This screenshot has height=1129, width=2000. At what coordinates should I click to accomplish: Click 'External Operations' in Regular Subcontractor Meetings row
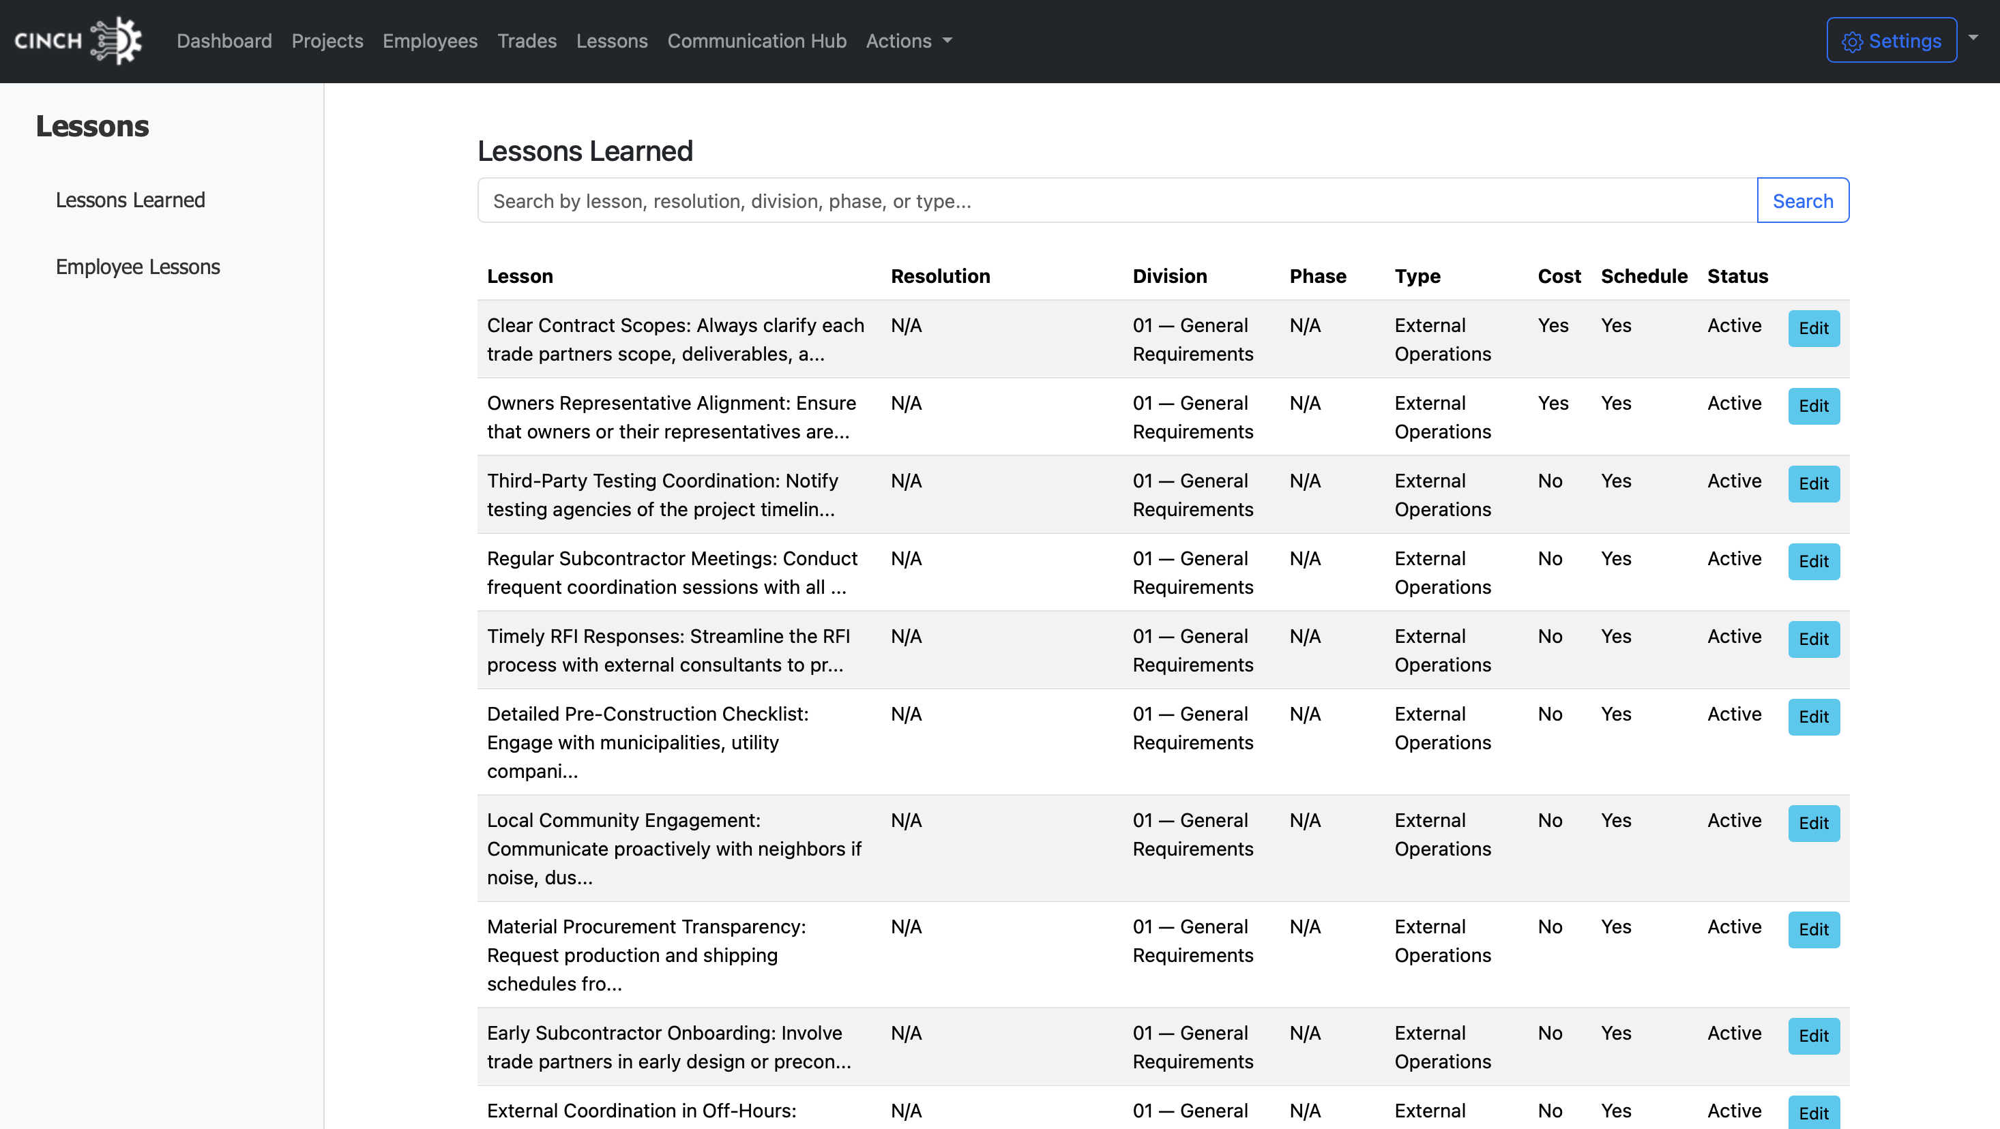(x=1443, y=572)
